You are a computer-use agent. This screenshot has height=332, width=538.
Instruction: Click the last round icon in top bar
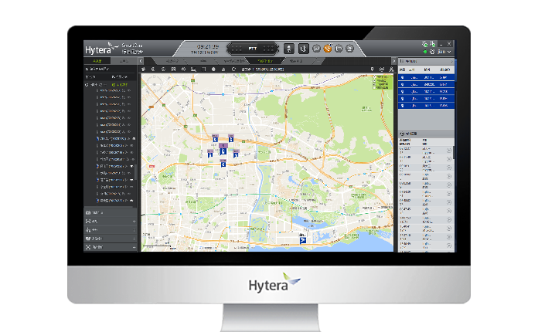pos(349,49)
